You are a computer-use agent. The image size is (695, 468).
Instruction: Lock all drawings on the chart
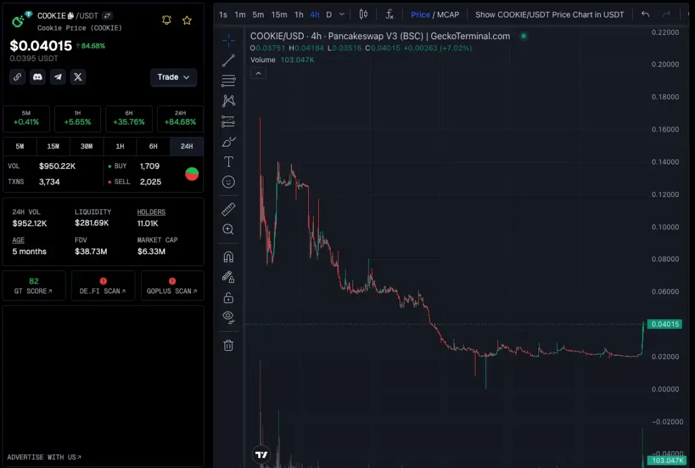(228, 297)
